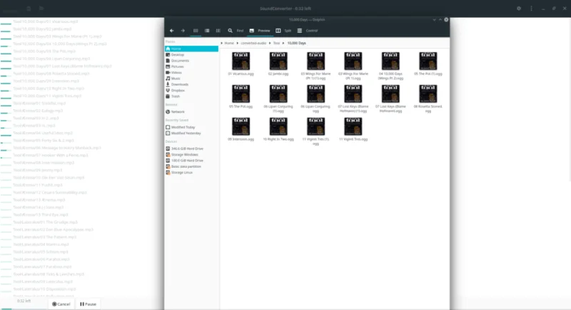Screen dimensions: 571x310
Task: Select the 02 Jambi.ogg file
Action: 278,64
